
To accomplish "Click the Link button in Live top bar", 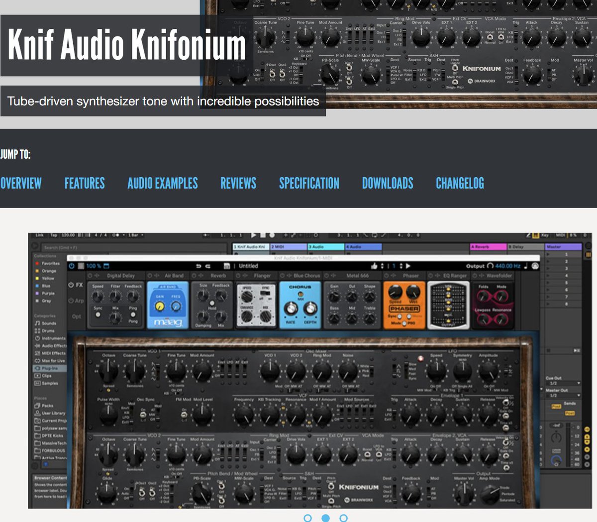I will tap(40, 235).
